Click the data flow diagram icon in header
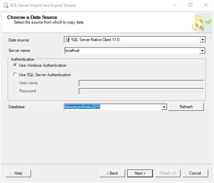This screenshot has height=183, width=214. pos(201,23)
